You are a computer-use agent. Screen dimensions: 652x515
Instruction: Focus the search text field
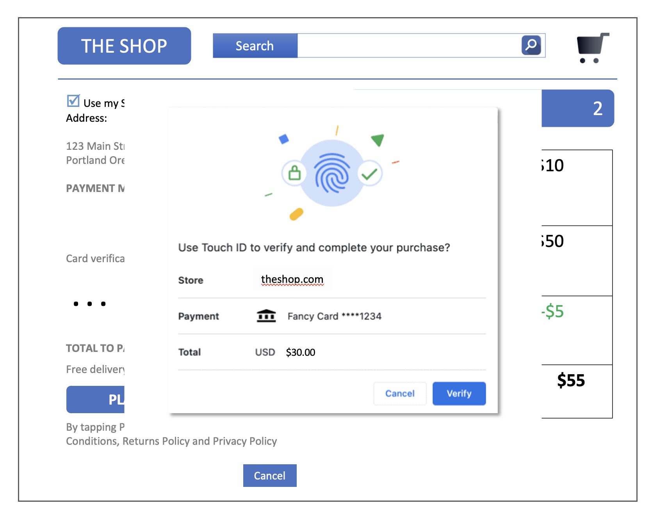(409, 46)
